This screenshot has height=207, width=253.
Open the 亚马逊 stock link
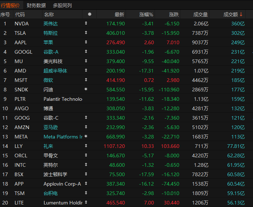pos(50,127)
